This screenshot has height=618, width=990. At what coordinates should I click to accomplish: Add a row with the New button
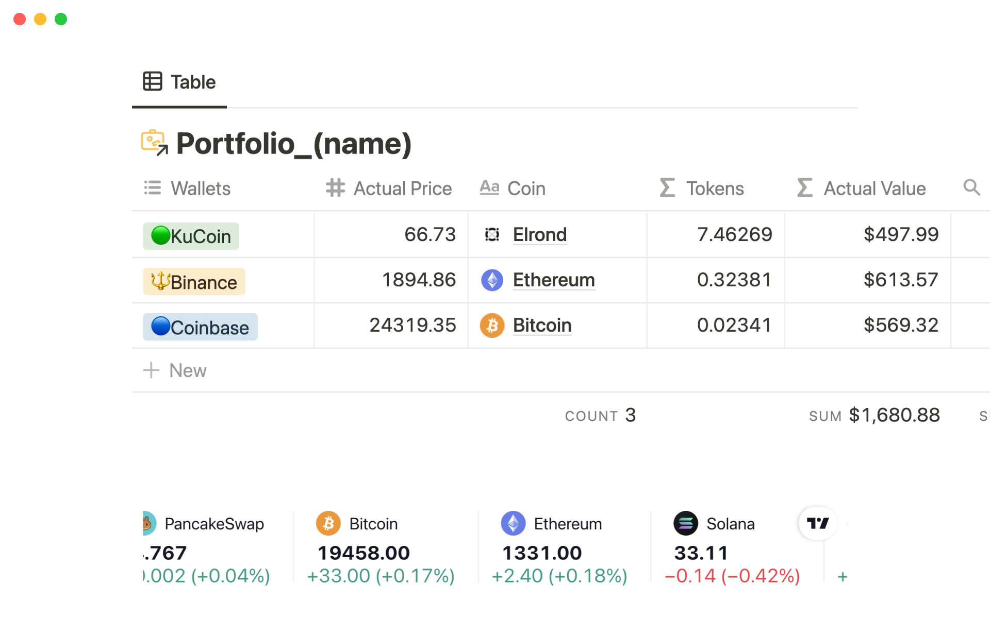point(174,370)
